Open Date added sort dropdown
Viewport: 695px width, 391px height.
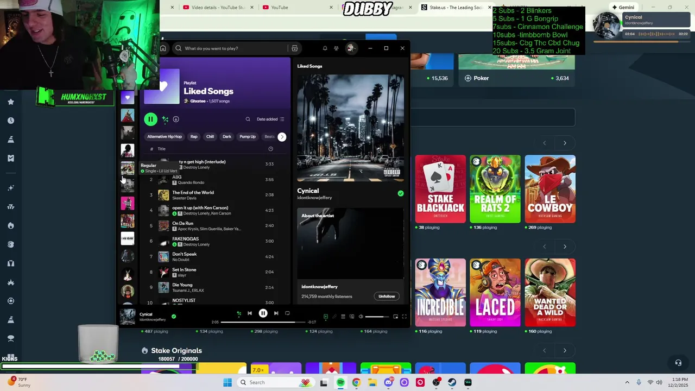[x=270, y=119]
